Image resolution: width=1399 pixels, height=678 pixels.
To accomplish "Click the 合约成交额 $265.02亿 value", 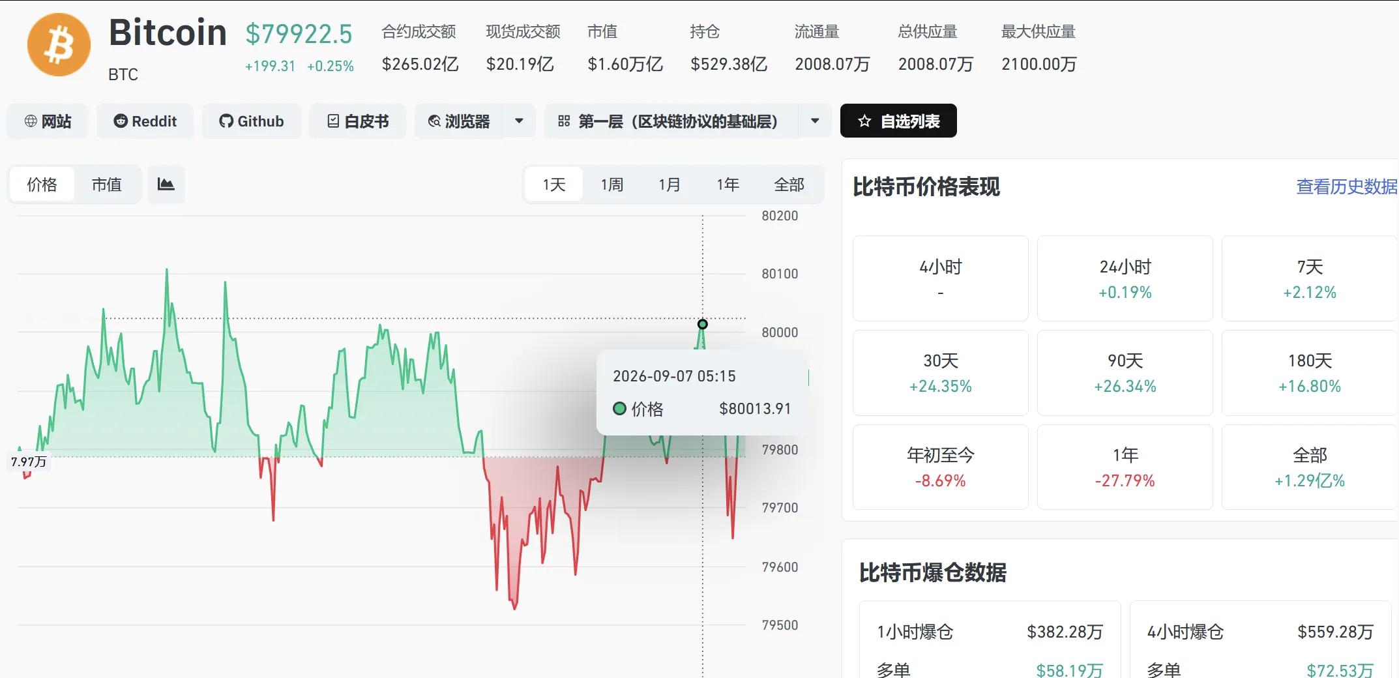I will [420, 64].
